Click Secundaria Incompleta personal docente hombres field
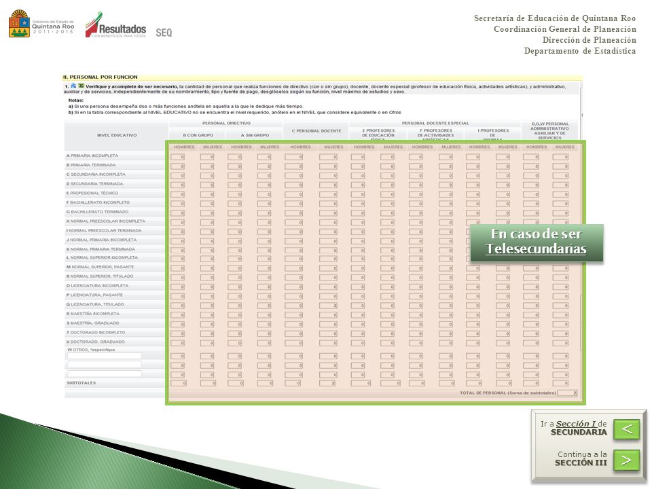 (x=293, y=175)
